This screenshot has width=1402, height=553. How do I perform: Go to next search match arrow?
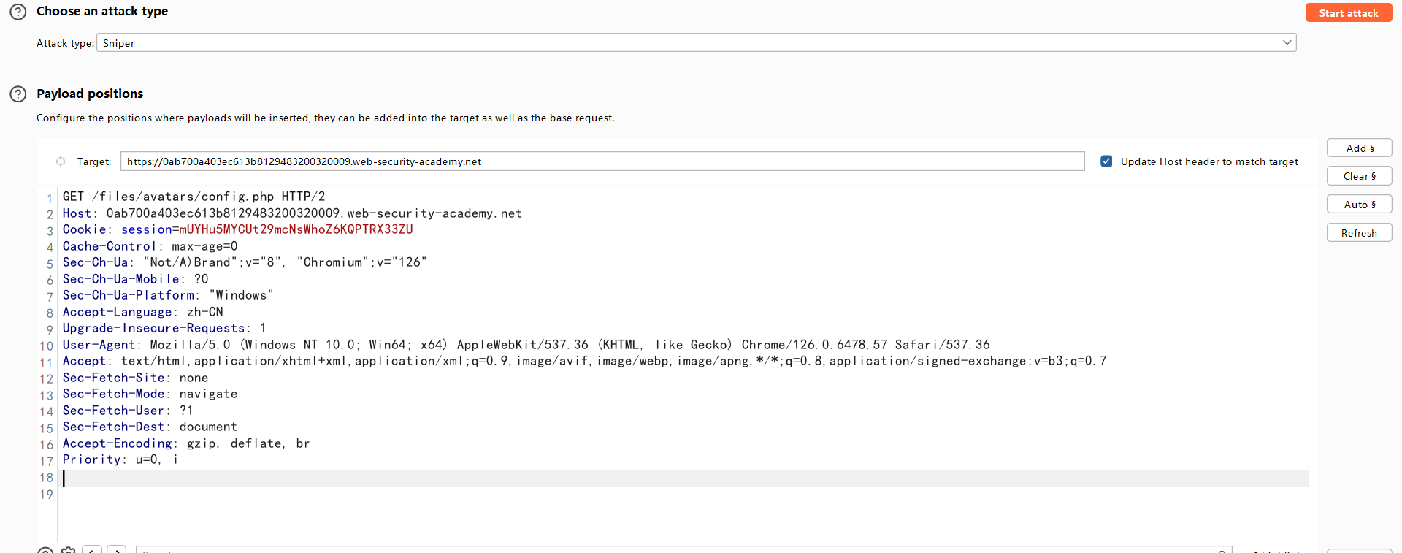(117, 550)
